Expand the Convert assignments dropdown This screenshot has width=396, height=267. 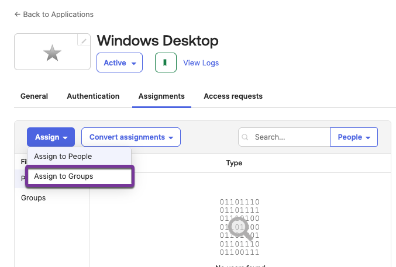131,137
